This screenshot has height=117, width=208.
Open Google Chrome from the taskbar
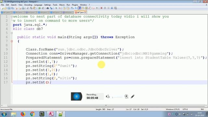pos(32,114)
